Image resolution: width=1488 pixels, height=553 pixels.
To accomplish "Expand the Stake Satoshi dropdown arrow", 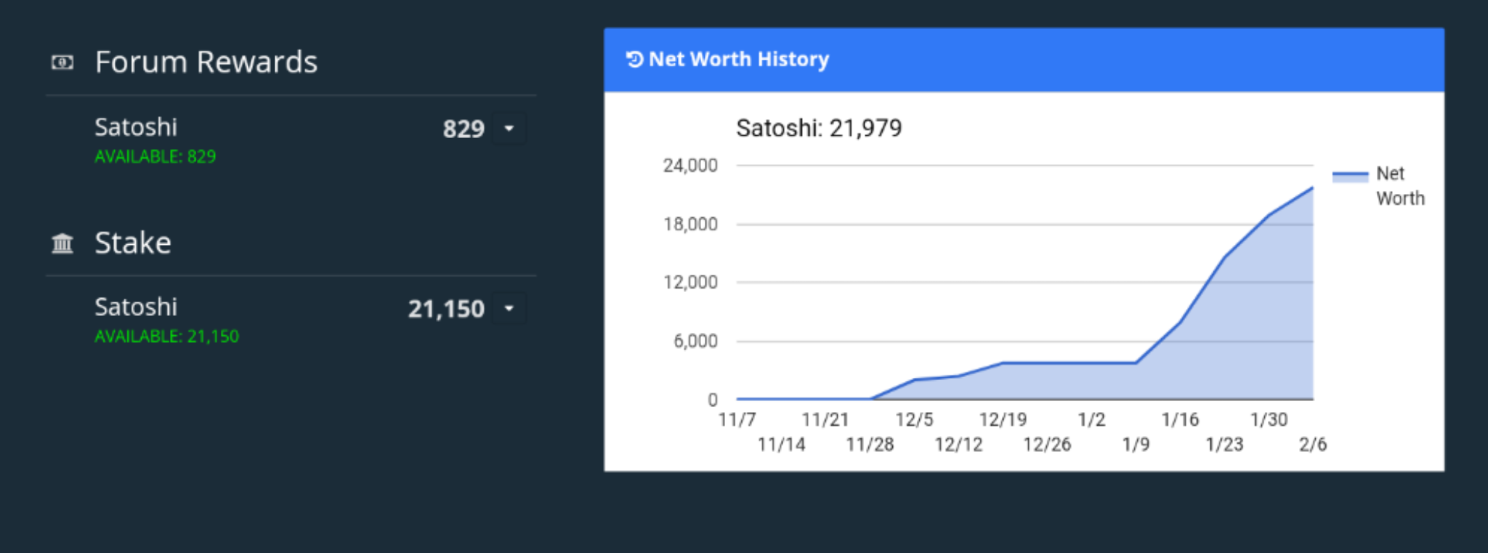I will point(509,309).
